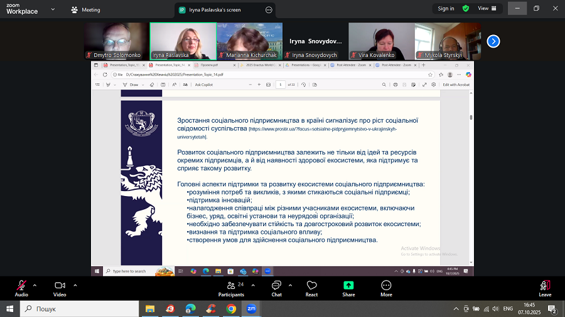Image resolution: width=565 pixels, height=317 pixels.
Task: Select Iryna Paslavska's video thumbnail
Action: pyautogui.click(x=183, y=41)
